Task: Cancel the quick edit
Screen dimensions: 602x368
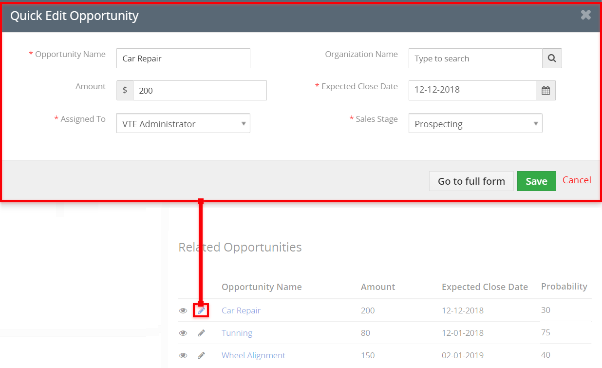Action: (x=577, y=180)
